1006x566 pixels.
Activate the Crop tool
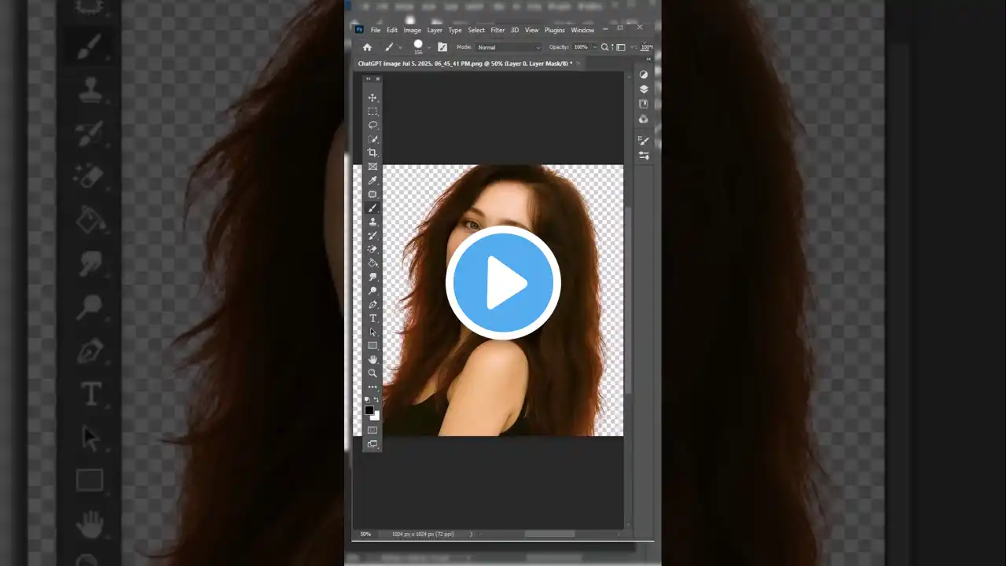(373, 153)
